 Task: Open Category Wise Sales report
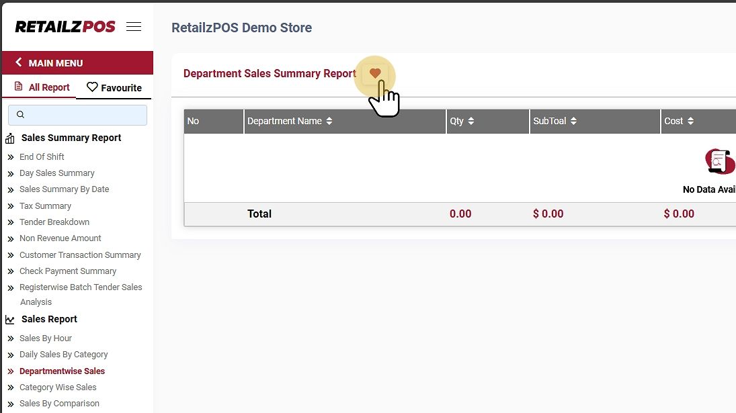point(58,387)
